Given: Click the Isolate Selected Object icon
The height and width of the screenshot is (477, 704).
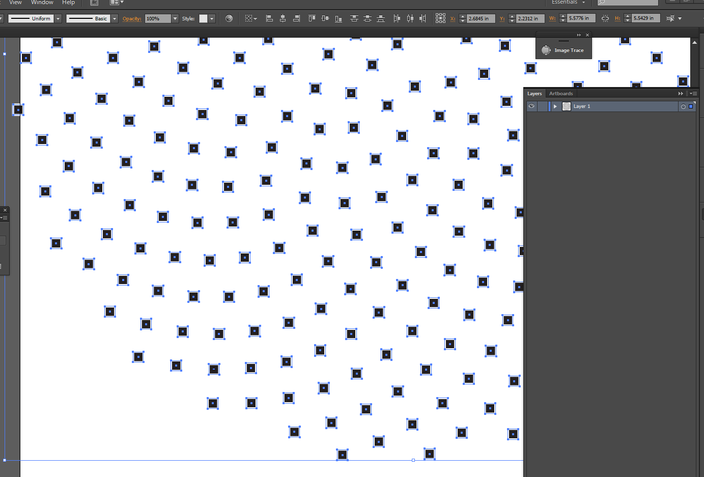Looking at the screenshot, I should (x=670, y=18).
